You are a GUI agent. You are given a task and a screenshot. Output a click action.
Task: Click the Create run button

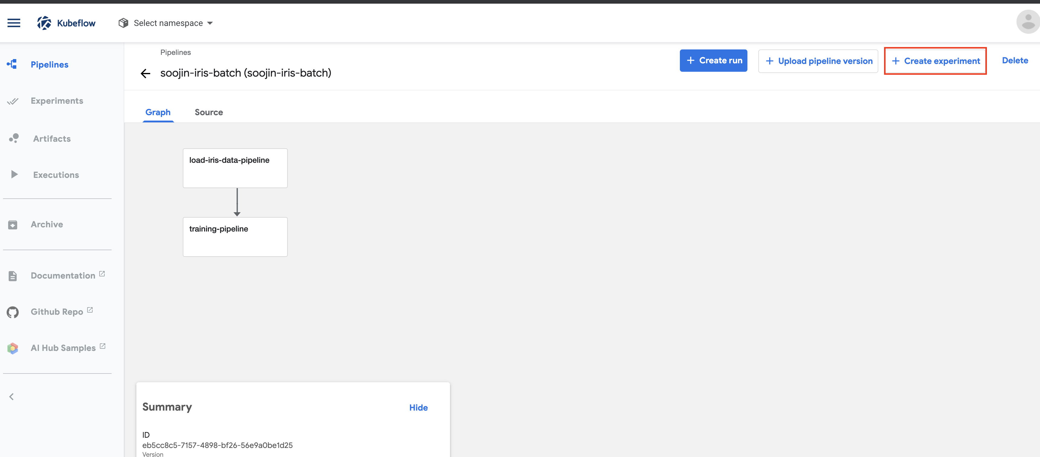[x=713, y=61]
